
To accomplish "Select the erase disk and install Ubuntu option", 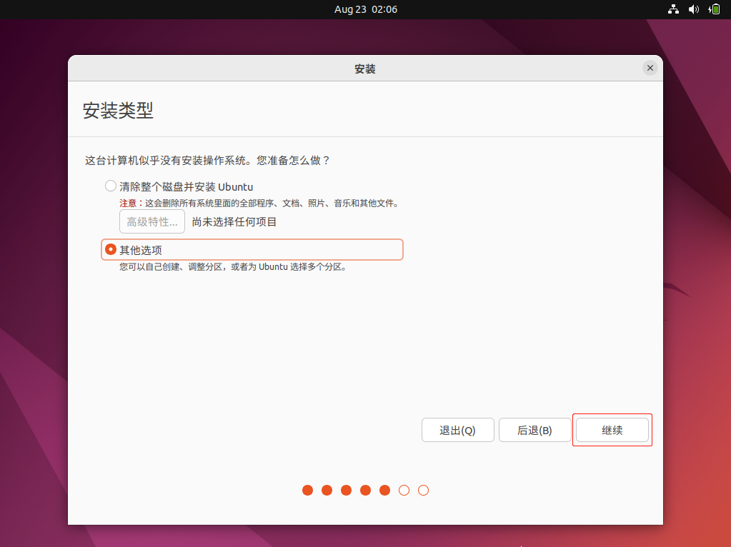I will (111, 186).
